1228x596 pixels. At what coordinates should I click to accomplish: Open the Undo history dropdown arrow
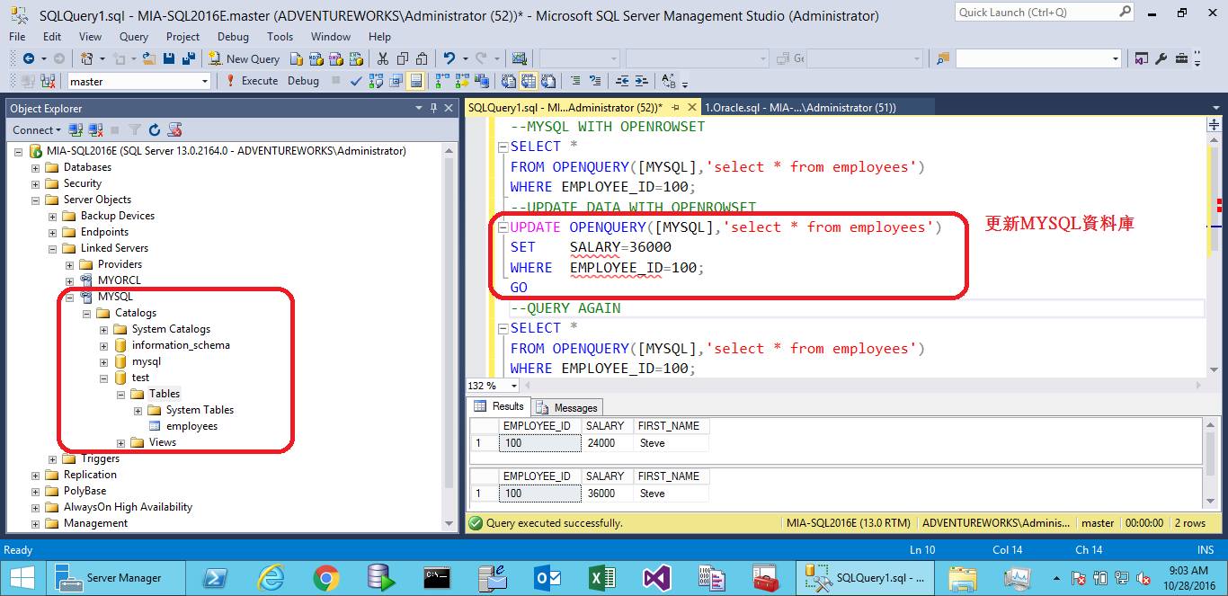click(x=465, y=58)
